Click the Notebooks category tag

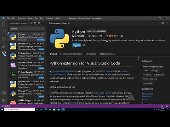point(147,83)
